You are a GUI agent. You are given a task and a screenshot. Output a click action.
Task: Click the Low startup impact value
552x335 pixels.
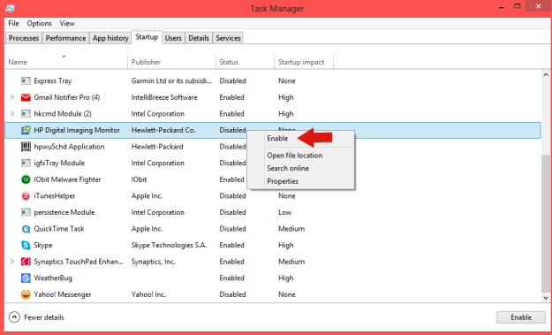pyautogui.click(x=284, y=212)
